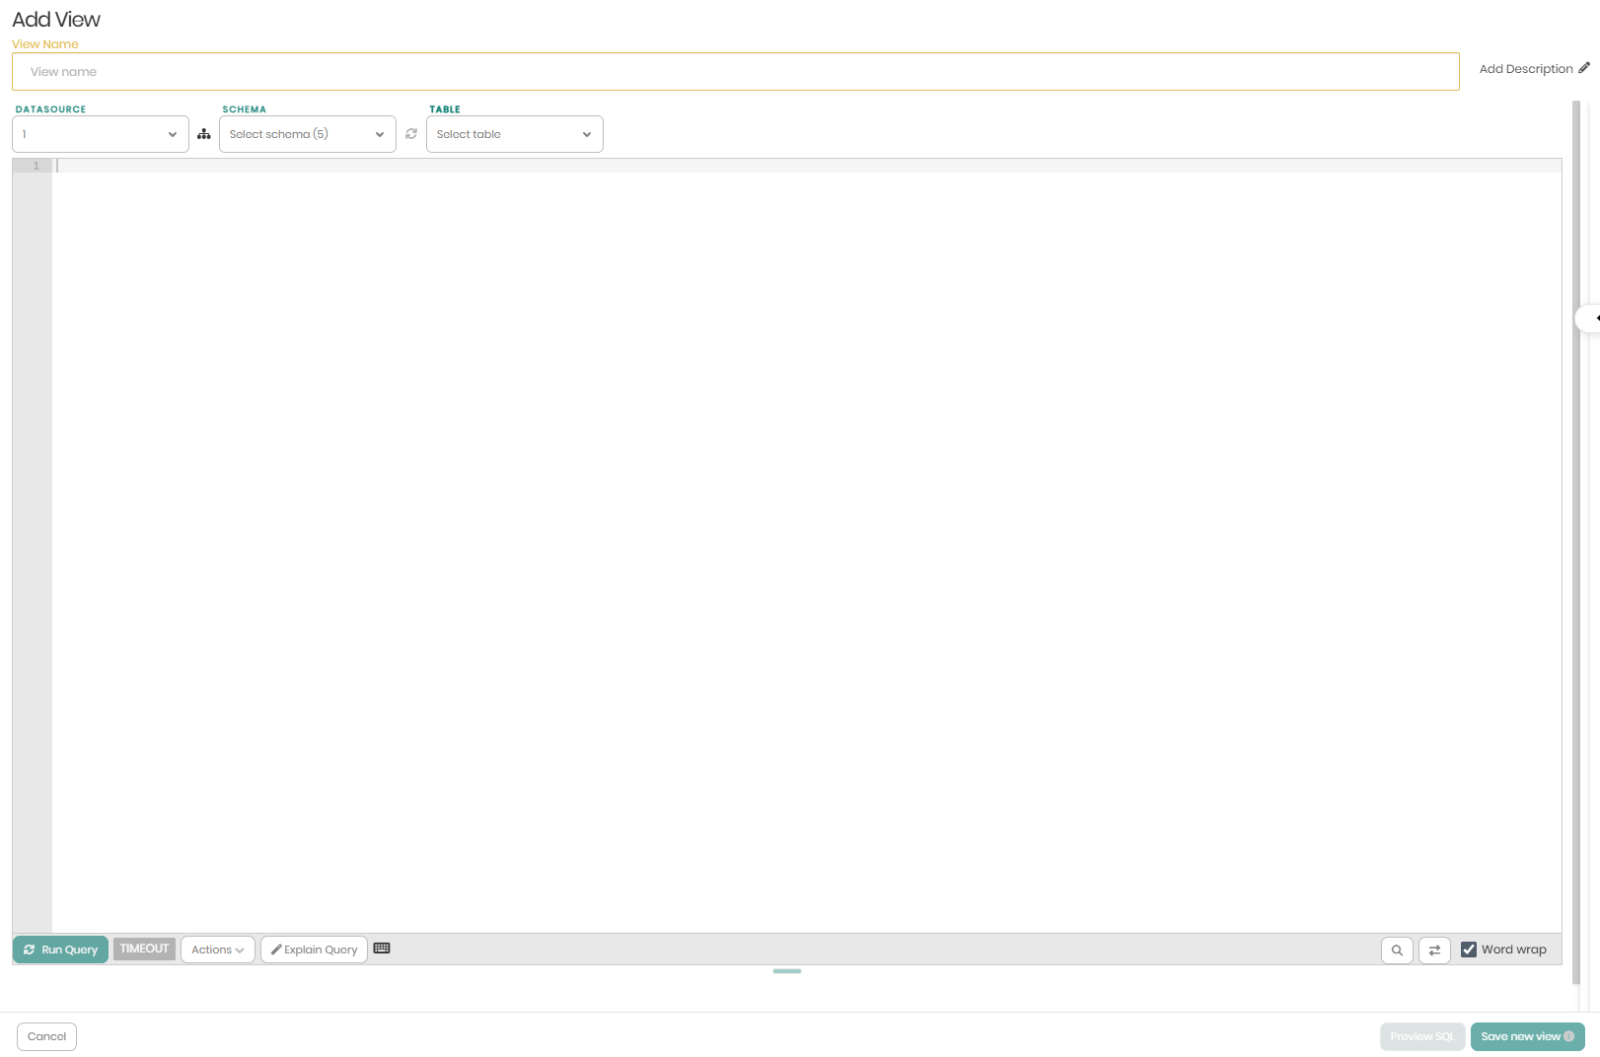The width and height of the screenshot is (1600, 1057).
Task: Open the Select schema dropdown
Action: (307, 133)
